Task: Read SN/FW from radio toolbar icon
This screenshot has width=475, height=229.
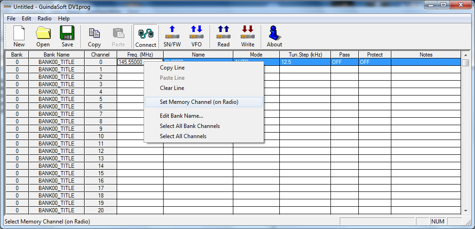Action: pos(172,36)
